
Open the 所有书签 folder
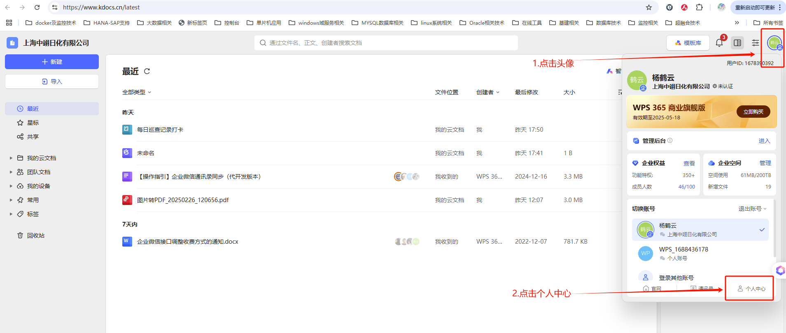[768, 23]
